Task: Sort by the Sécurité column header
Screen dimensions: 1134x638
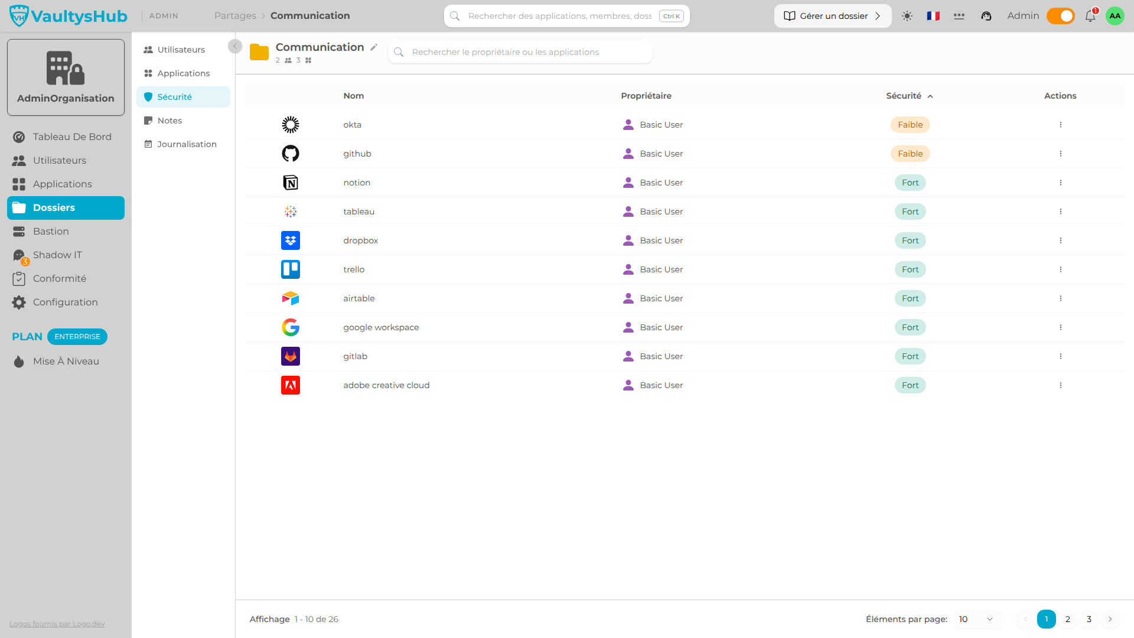Action: coord(910,96)
